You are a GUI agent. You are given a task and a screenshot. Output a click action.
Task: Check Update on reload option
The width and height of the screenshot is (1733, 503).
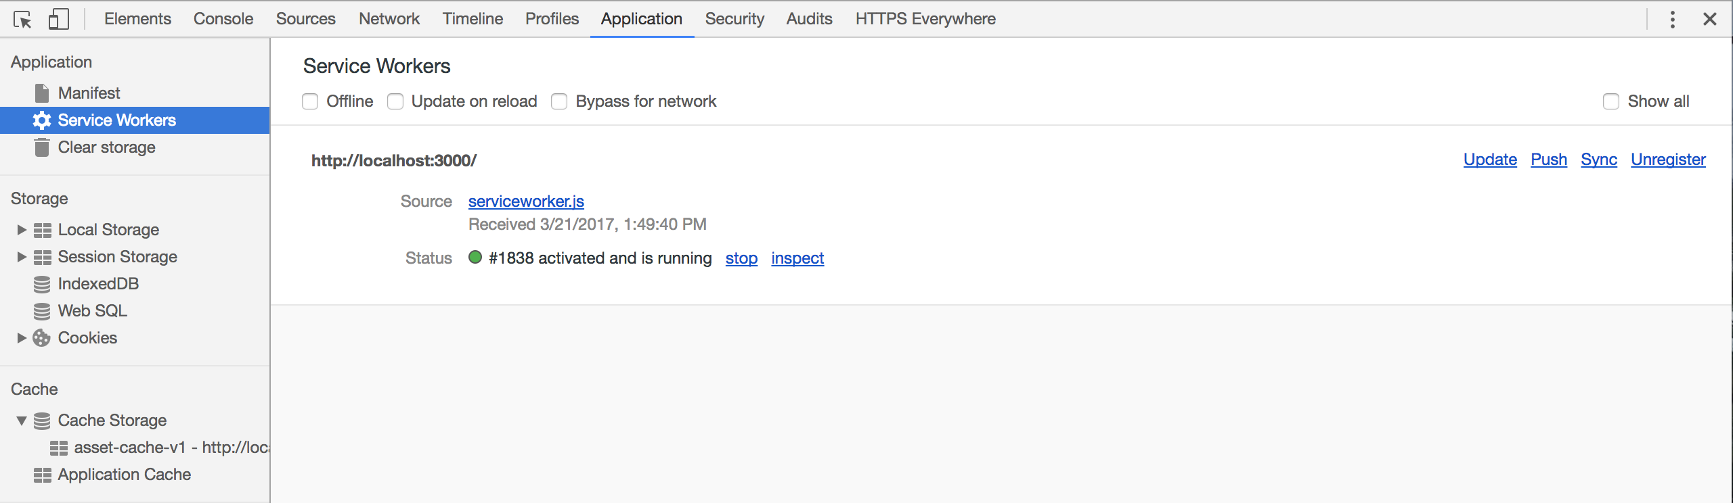[395, 101]
